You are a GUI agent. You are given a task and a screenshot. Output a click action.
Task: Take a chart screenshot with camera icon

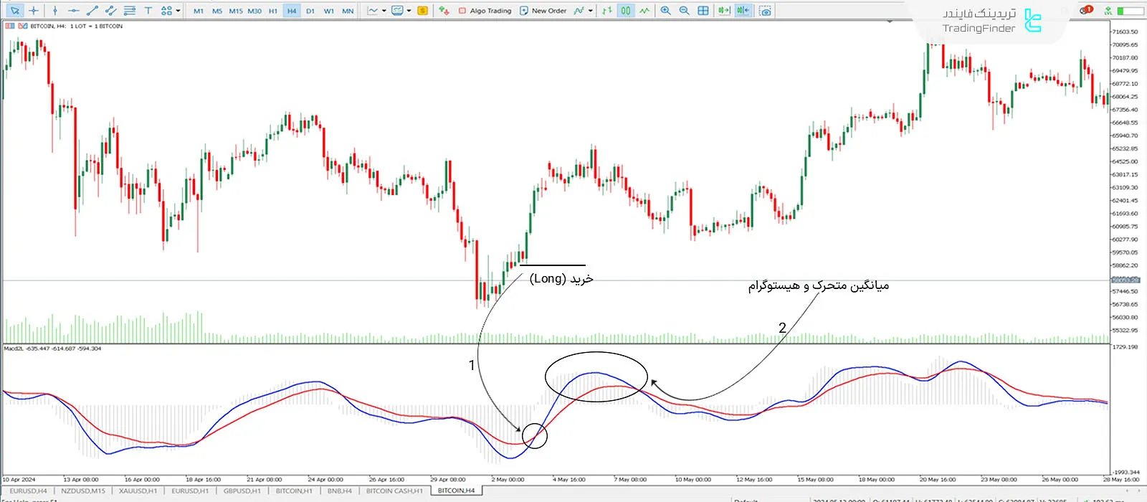(766, 11)
